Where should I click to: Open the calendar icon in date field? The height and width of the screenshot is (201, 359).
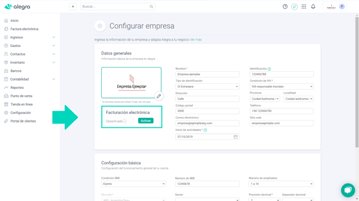(x=235, y=137)
